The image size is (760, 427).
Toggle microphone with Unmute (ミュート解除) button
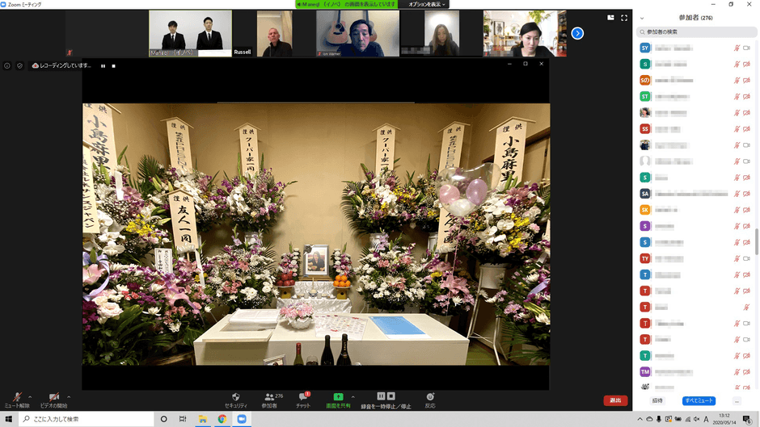click(x=16, y=398)
